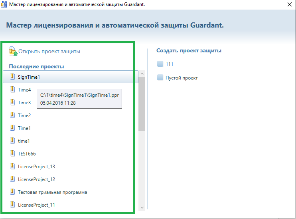The height and width of the screenshot is (219, 296).
Task: Click the TEST666 project file icon
Action: click(12, 153)
